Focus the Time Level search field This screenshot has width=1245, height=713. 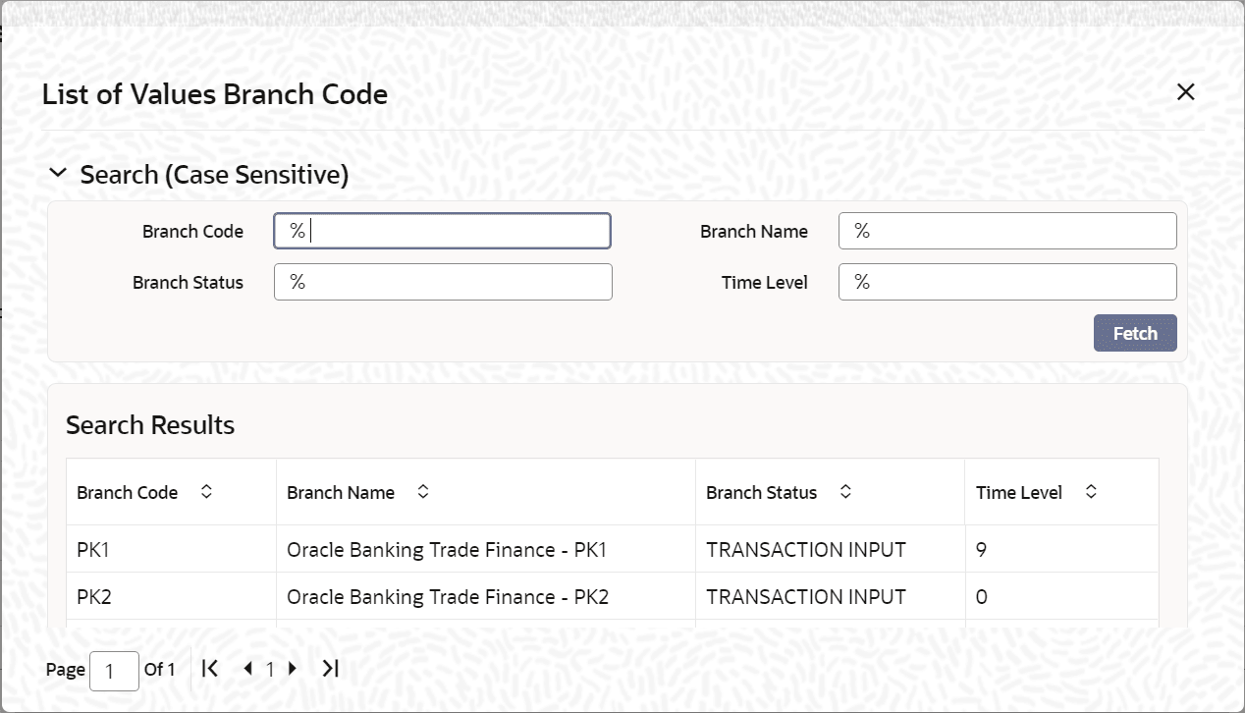[1007, 282]
